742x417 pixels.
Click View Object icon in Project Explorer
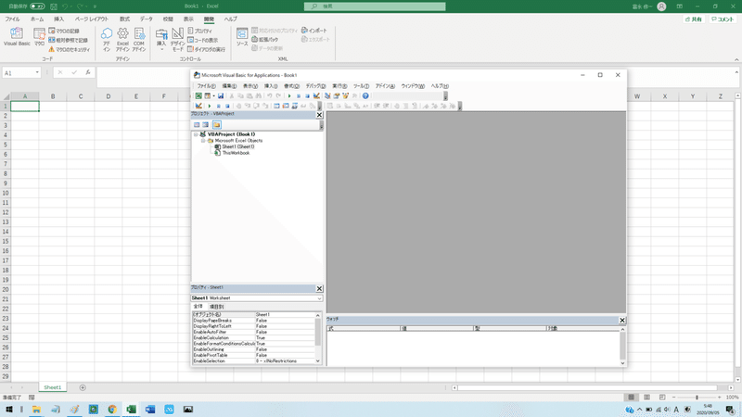[205, 125]
